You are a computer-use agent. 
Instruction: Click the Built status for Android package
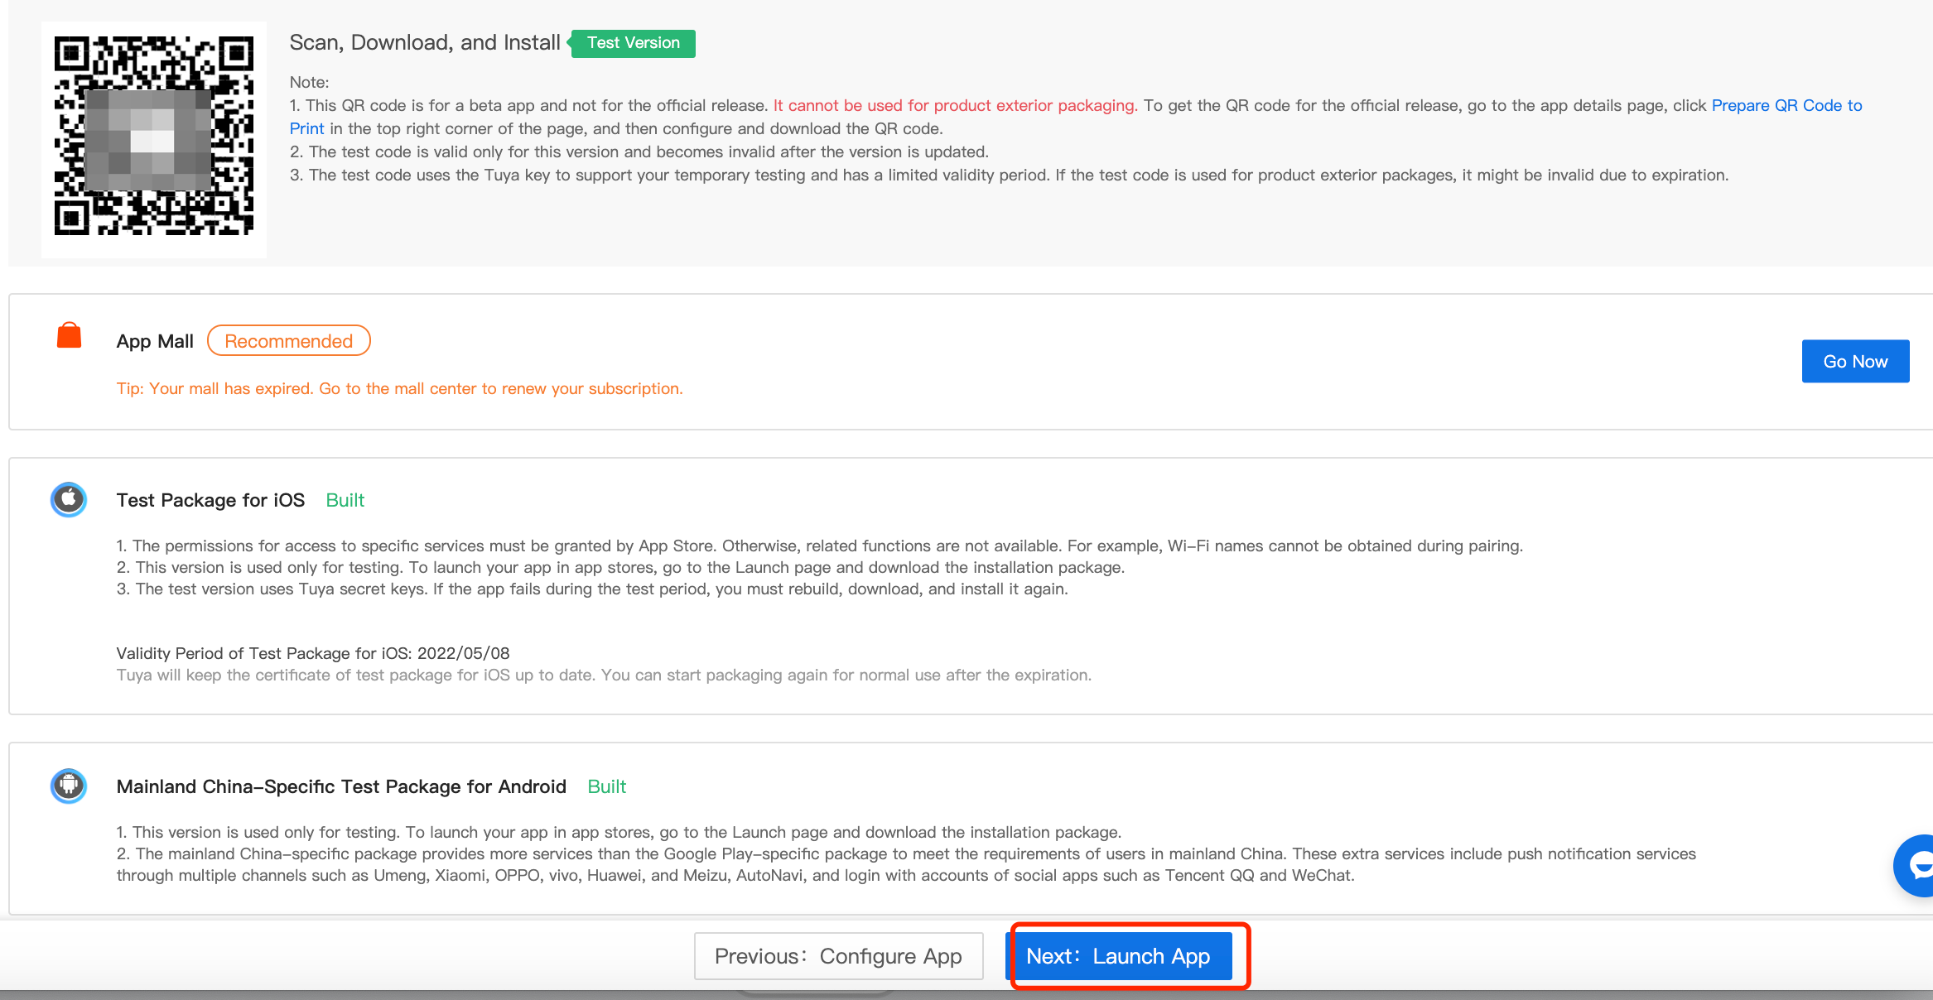pos(606,786)
